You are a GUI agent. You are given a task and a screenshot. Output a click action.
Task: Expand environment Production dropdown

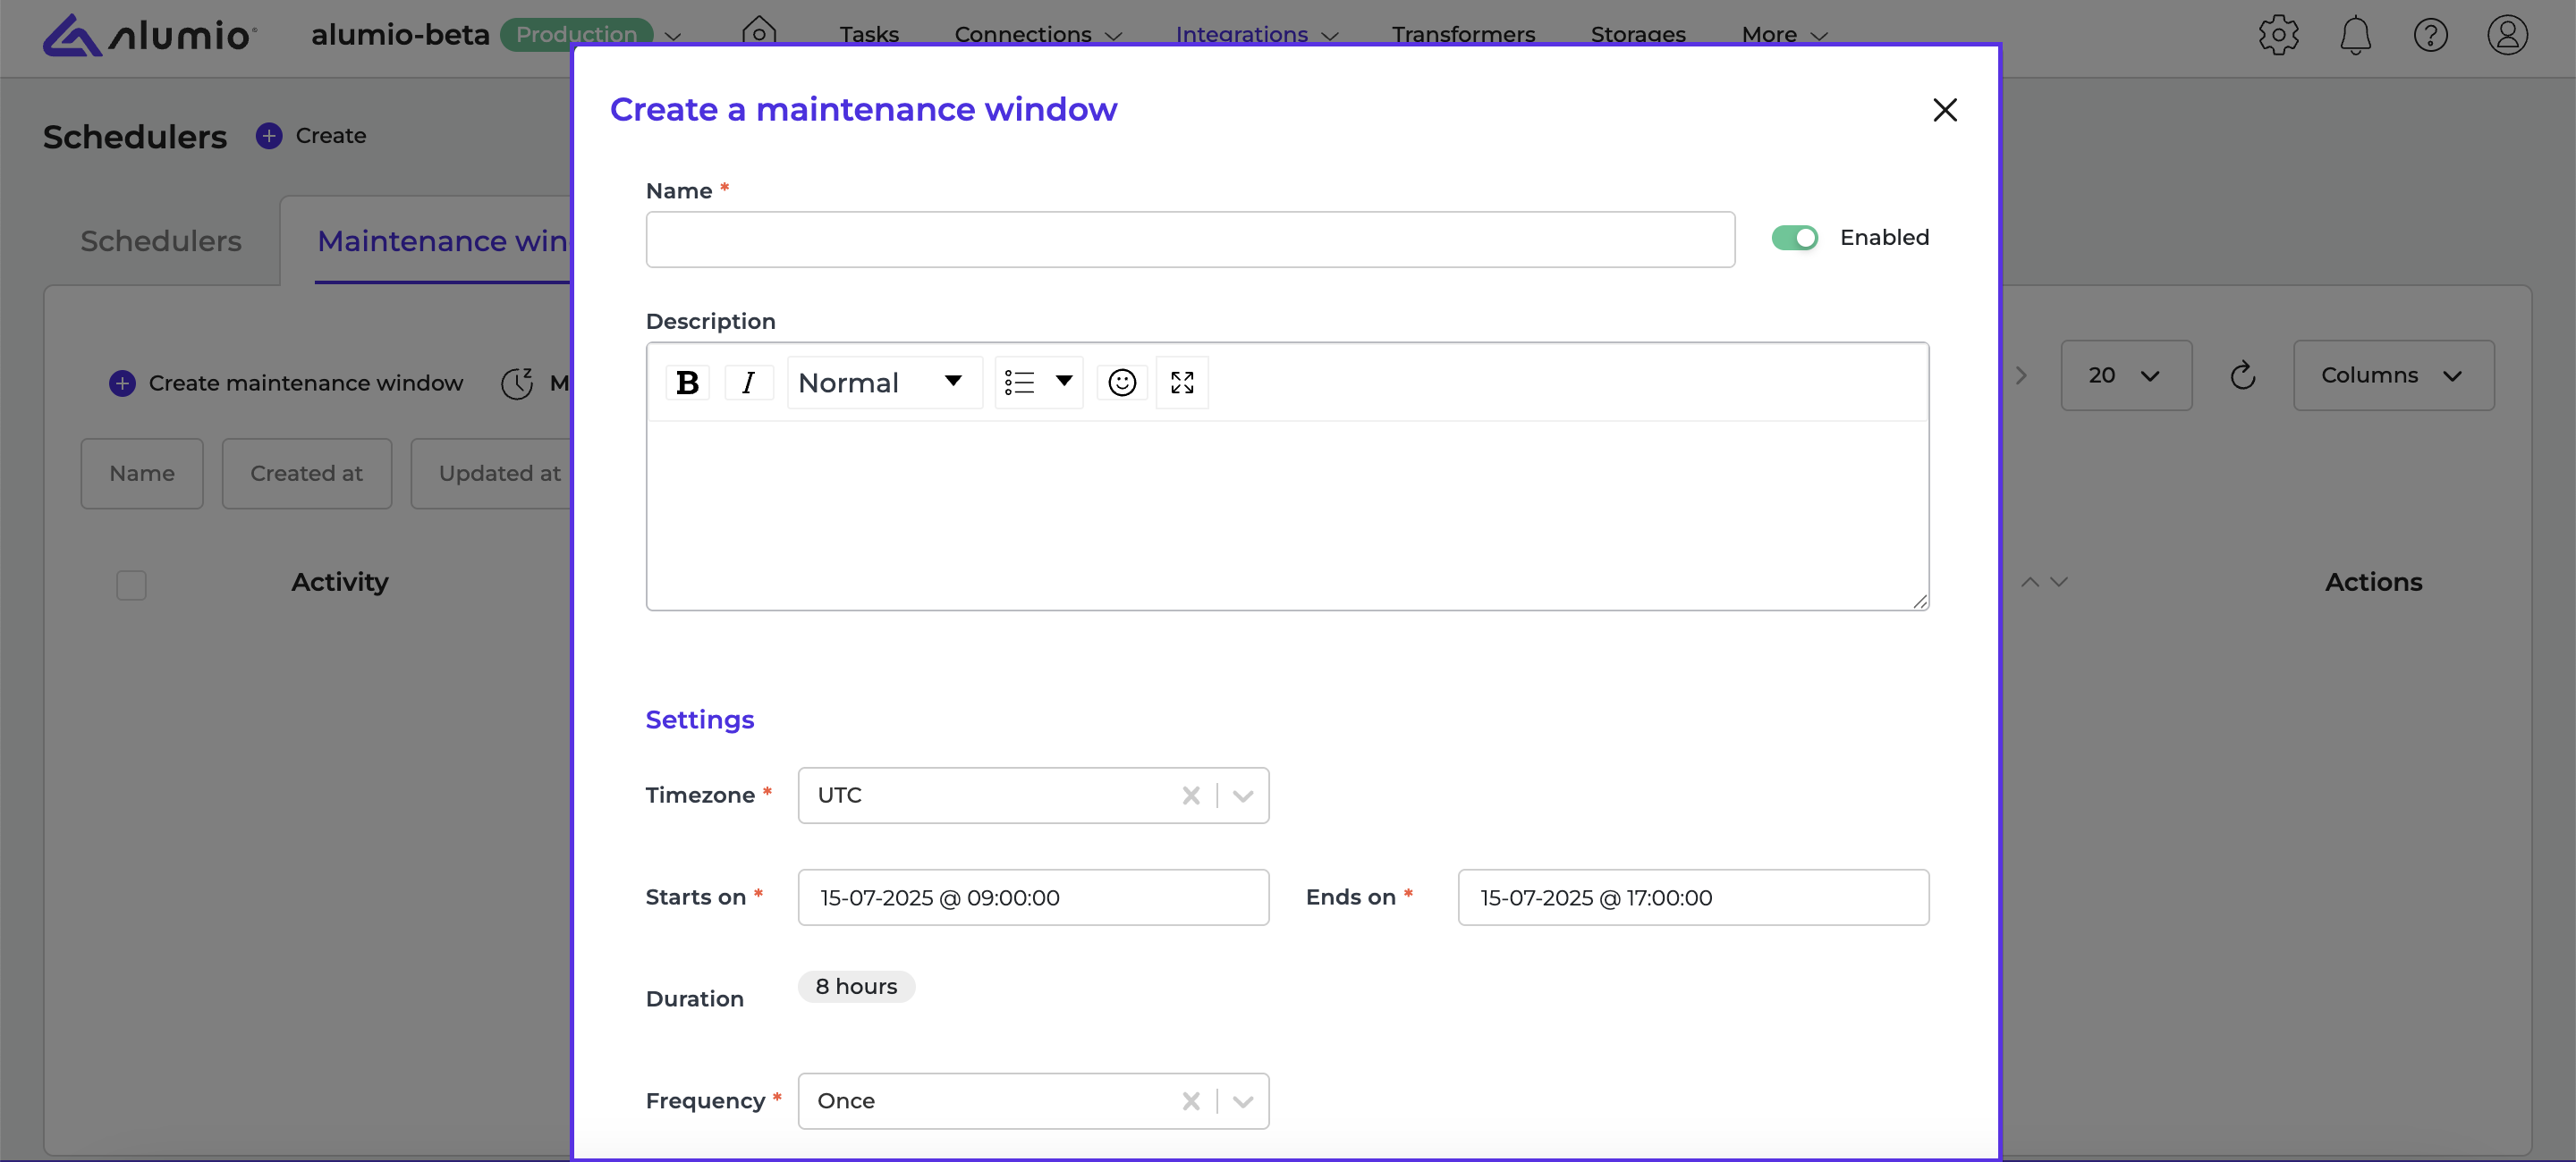click(x=673, y=36)
